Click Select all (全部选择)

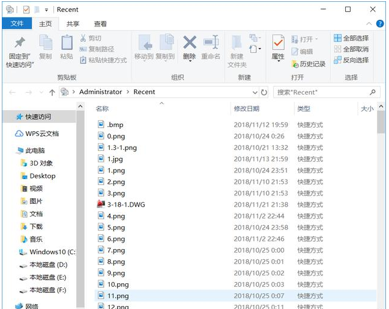tap(351, 38)
